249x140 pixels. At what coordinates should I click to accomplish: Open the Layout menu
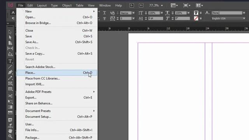[x=42, y=5]
